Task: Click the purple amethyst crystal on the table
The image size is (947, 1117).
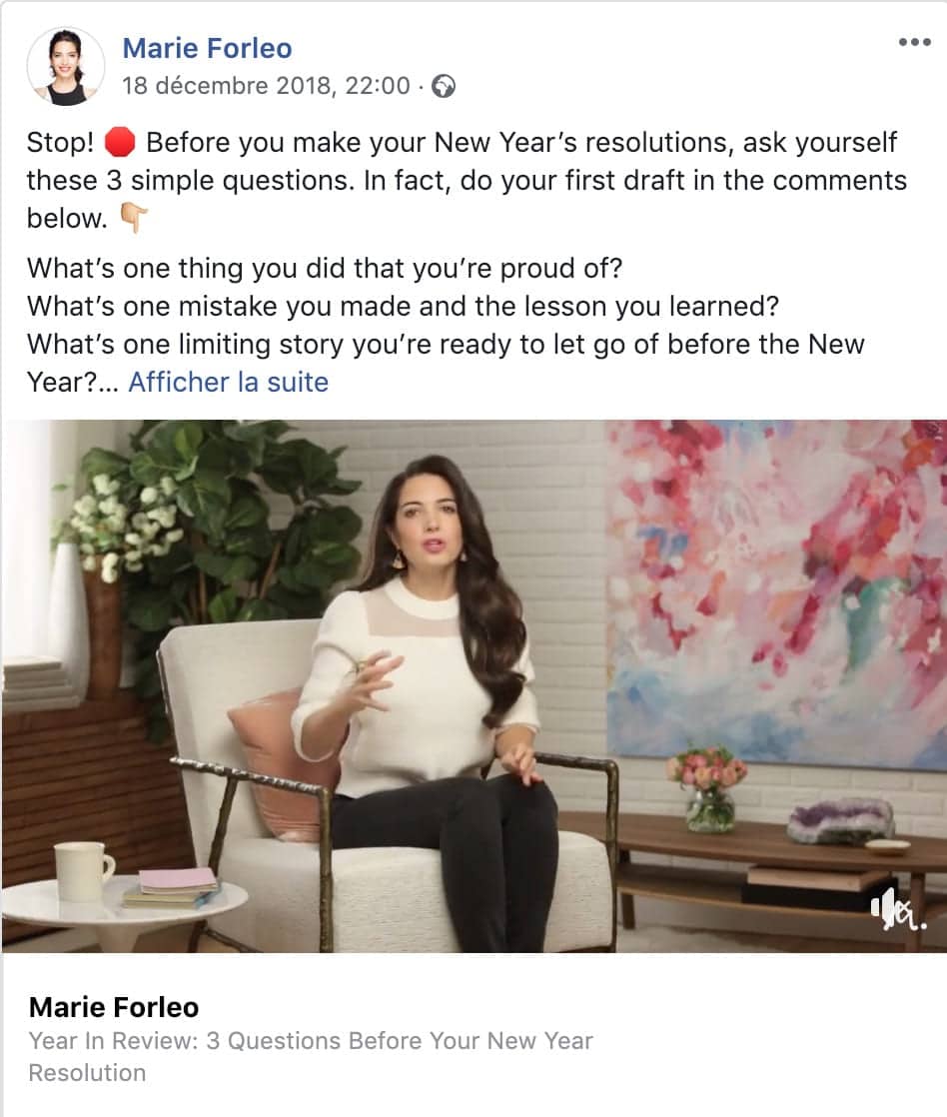Action: [x=840, y=821]
